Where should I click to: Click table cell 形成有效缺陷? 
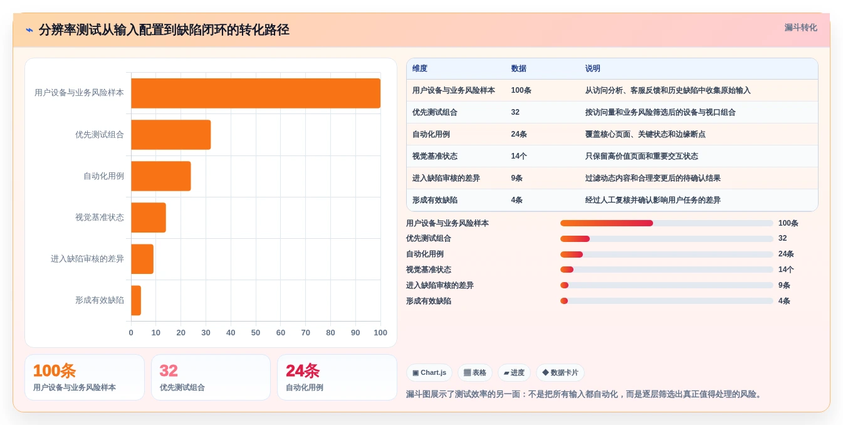(435, 200)
